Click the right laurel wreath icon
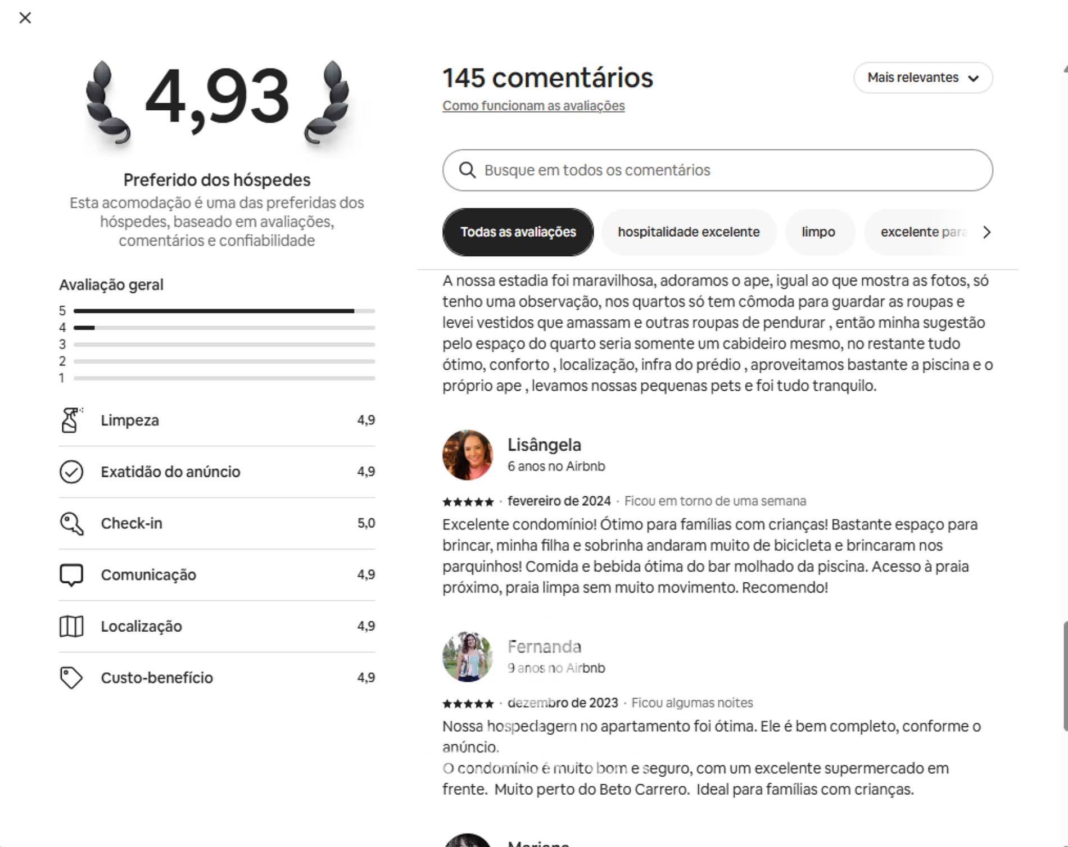 (328, 102)
